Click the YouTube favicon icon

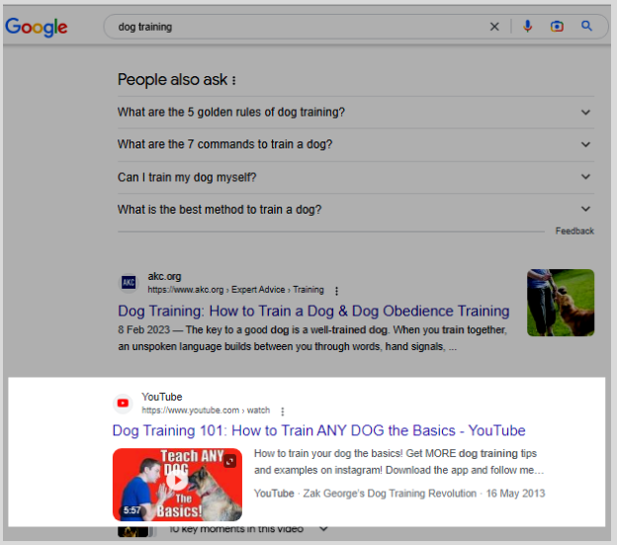pos(123,404)
